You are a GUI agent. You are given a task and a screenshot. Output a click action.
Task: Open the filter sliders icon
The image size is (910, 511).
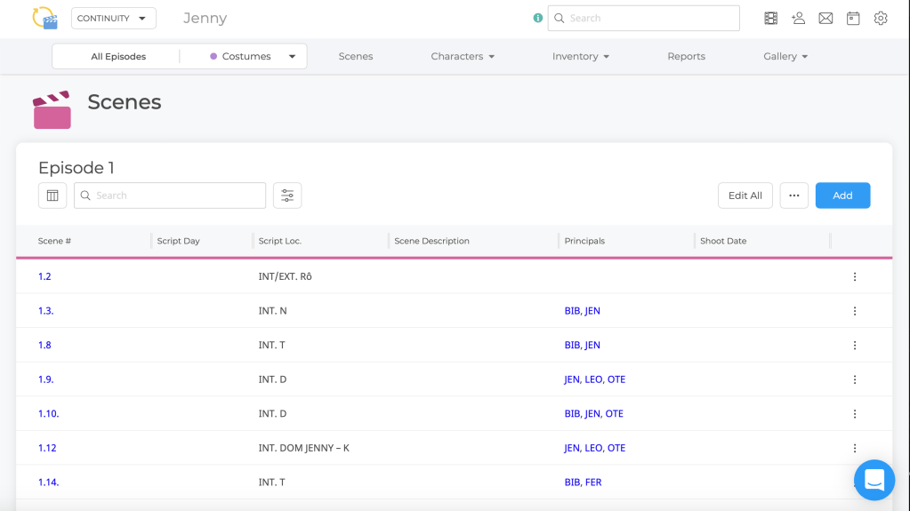point(287,196)
